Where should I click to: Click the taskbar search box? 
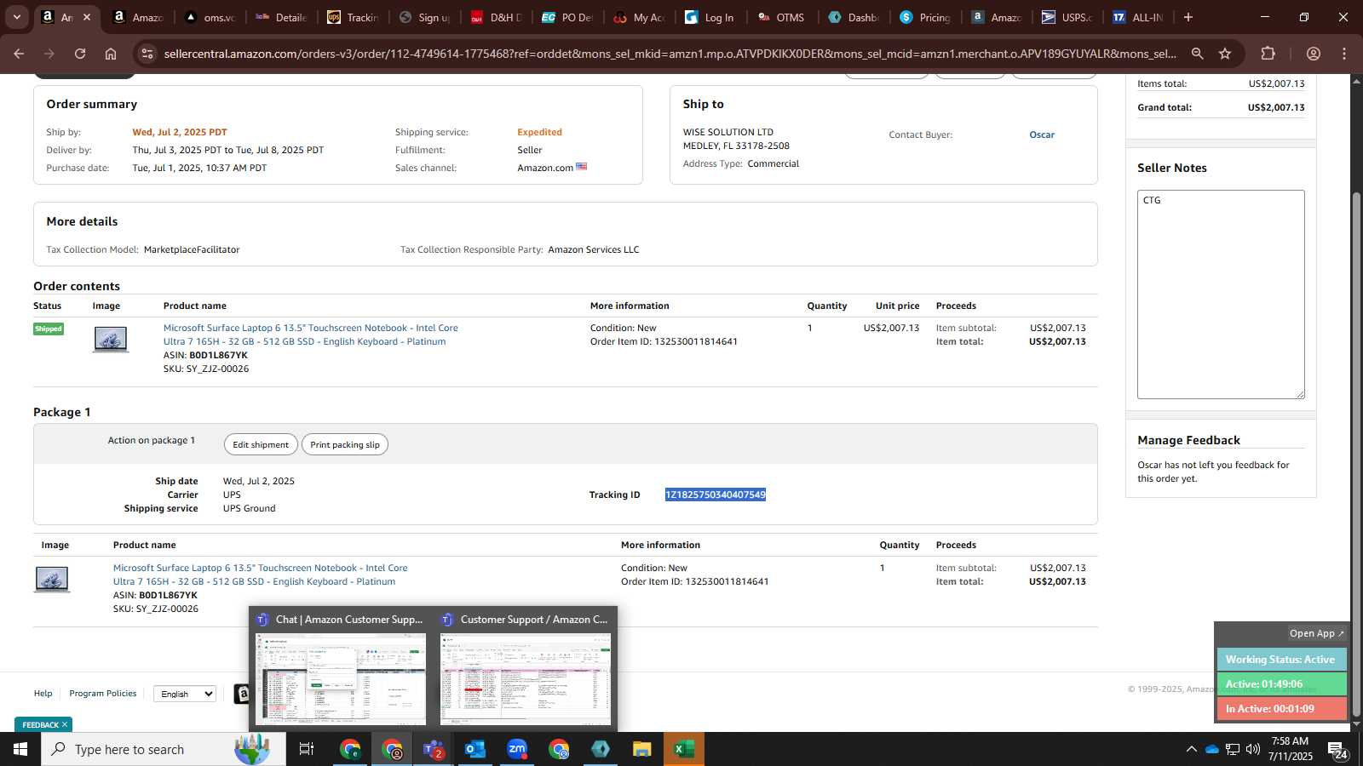click(x=164, y=749)
